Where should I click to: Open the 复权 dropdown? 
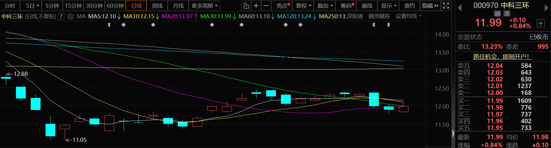point(303,6)
